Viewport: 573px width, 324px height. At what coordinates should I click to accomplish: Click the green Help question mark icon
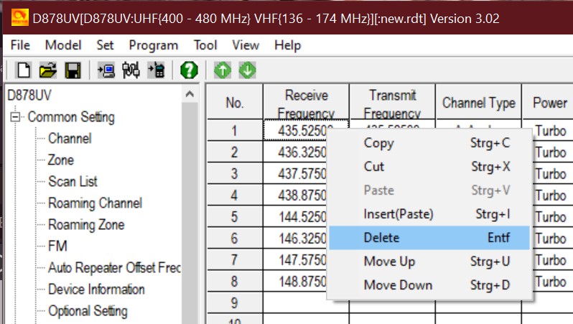189,70
